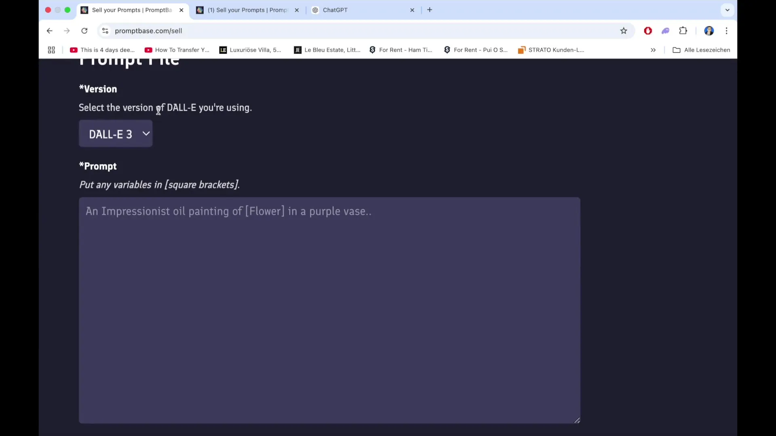Open a new browser tab

(x=430, y=10)
